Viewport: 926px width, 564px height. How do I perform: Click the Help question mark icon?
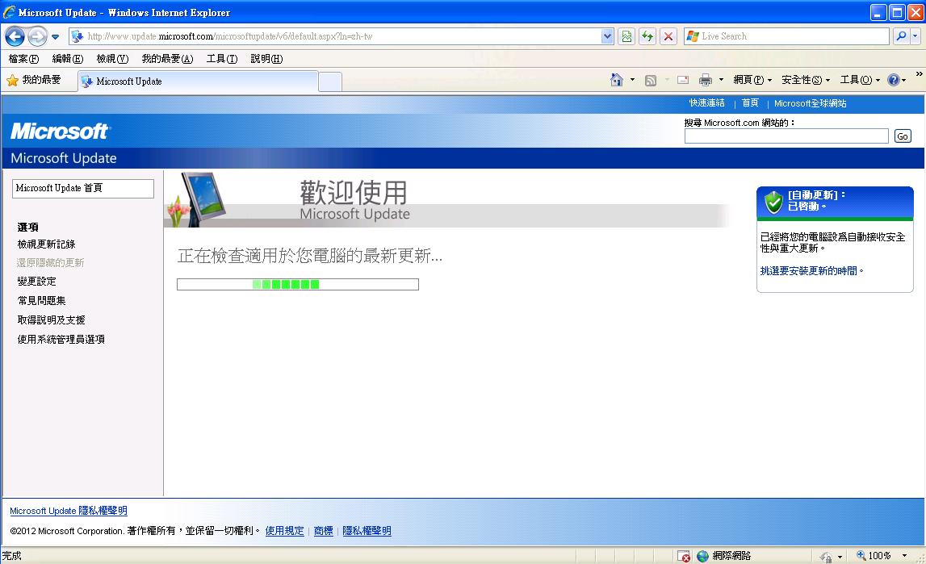pyautogui.click(x=894, y=80)
